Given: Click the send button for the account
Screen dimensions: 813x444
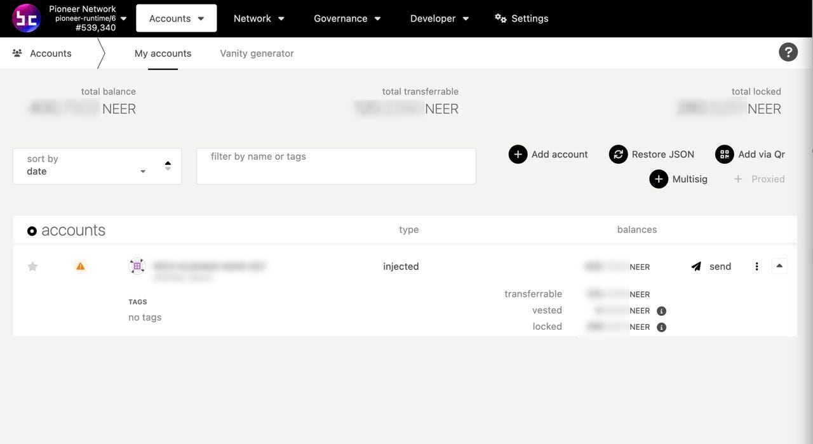Looking at the screenshot, I should (x=711, y=266).
